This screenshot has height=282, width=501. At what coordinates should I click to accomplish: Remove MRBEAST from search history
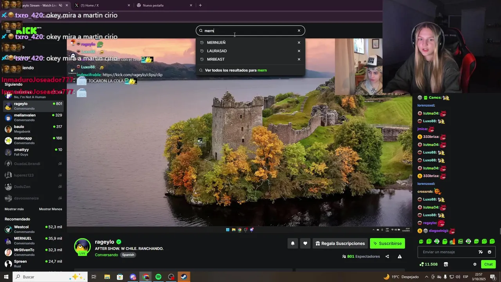(299, 60)
